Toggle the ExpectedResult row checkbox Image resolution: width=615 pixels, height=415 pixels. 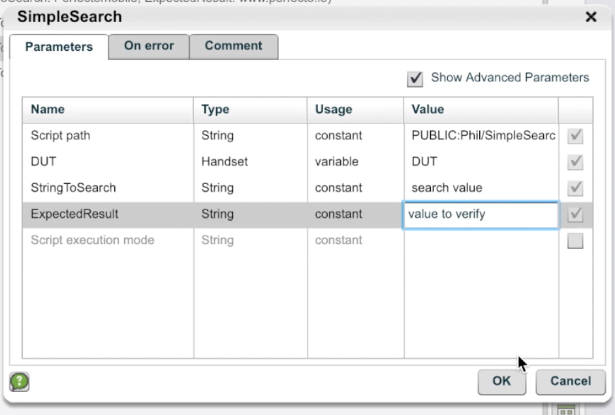pos(575,215)
